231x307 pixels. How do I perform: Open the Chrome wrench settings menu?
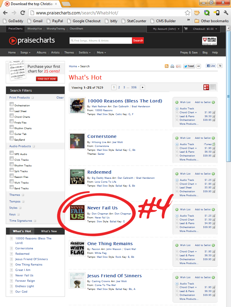pyautogui.click(x=226, y=13)
